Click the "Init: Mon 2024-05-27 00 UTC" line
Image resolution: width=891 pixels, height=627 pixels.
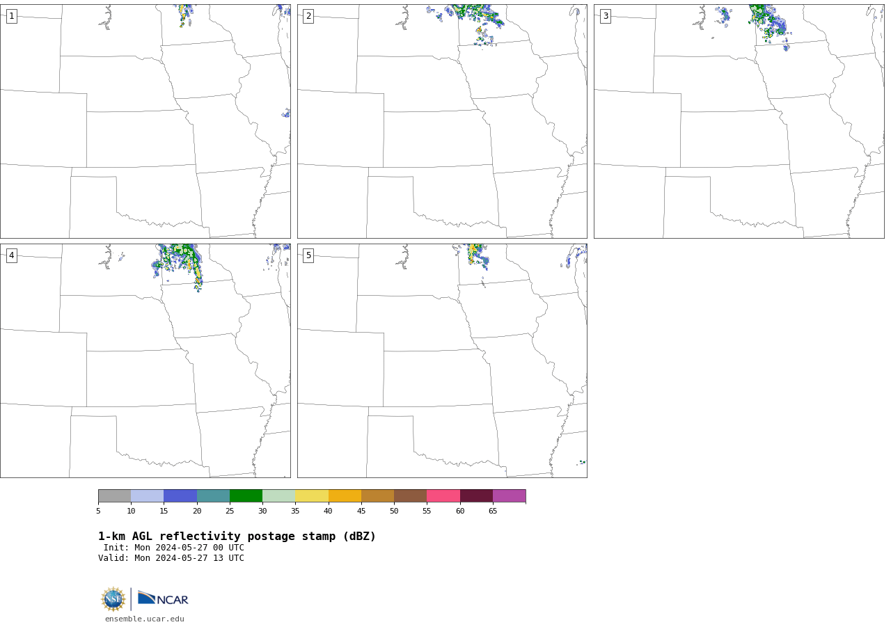(x=174, y=548)
